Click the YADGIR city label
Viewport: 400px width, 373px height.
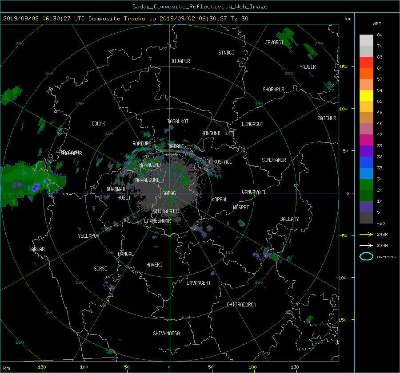(308, 67)
